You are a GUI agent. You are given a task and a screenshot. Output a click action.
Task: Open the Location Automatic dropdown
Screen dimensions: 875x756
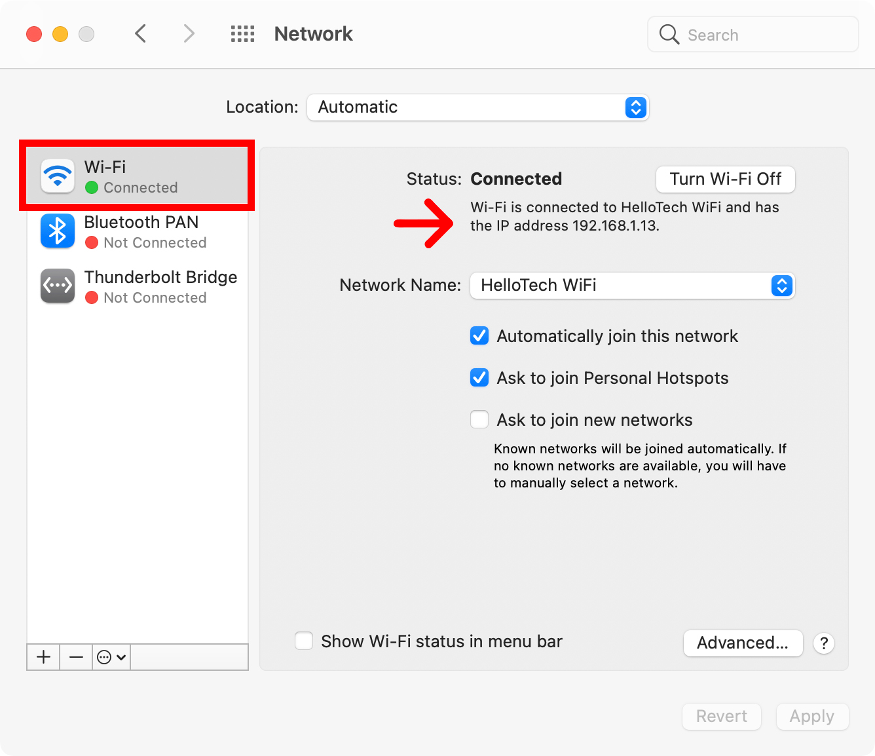tap(477, 107)
